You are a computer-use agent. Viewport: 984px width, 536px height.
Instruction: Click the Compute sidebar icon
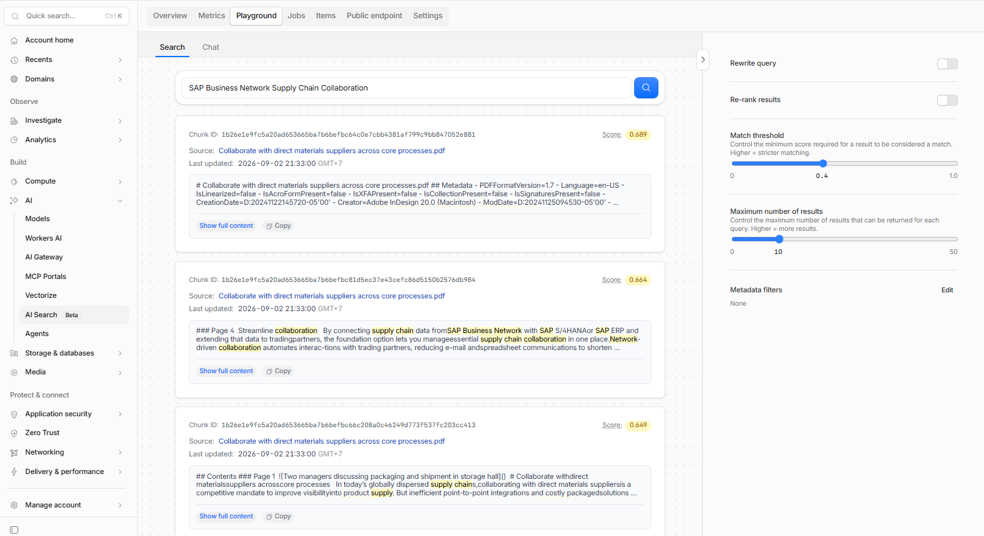(14, 181)
